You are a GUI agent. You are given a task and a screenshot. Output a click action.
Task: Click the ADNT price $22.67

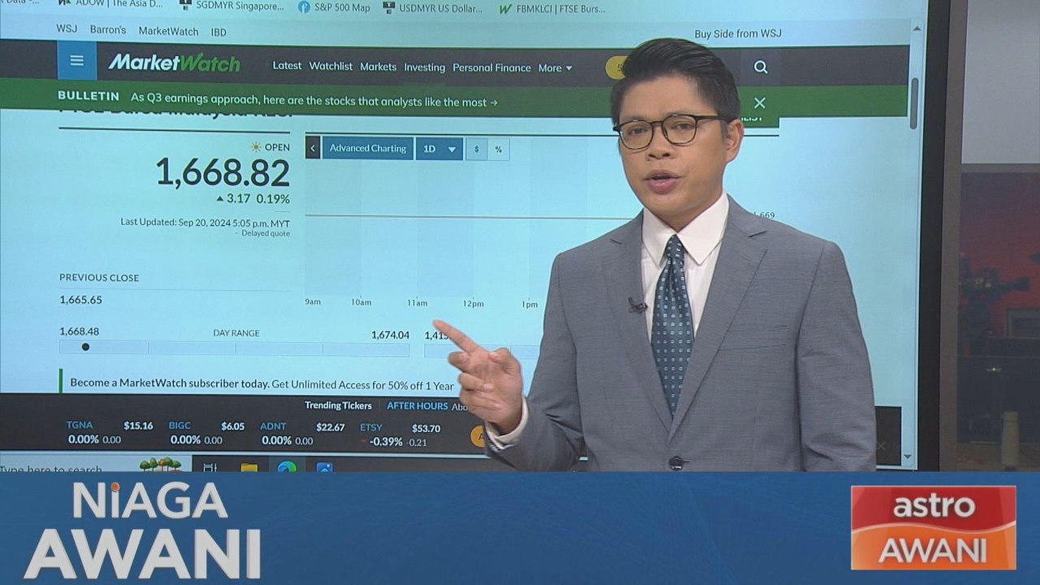[x=330, y=427]
